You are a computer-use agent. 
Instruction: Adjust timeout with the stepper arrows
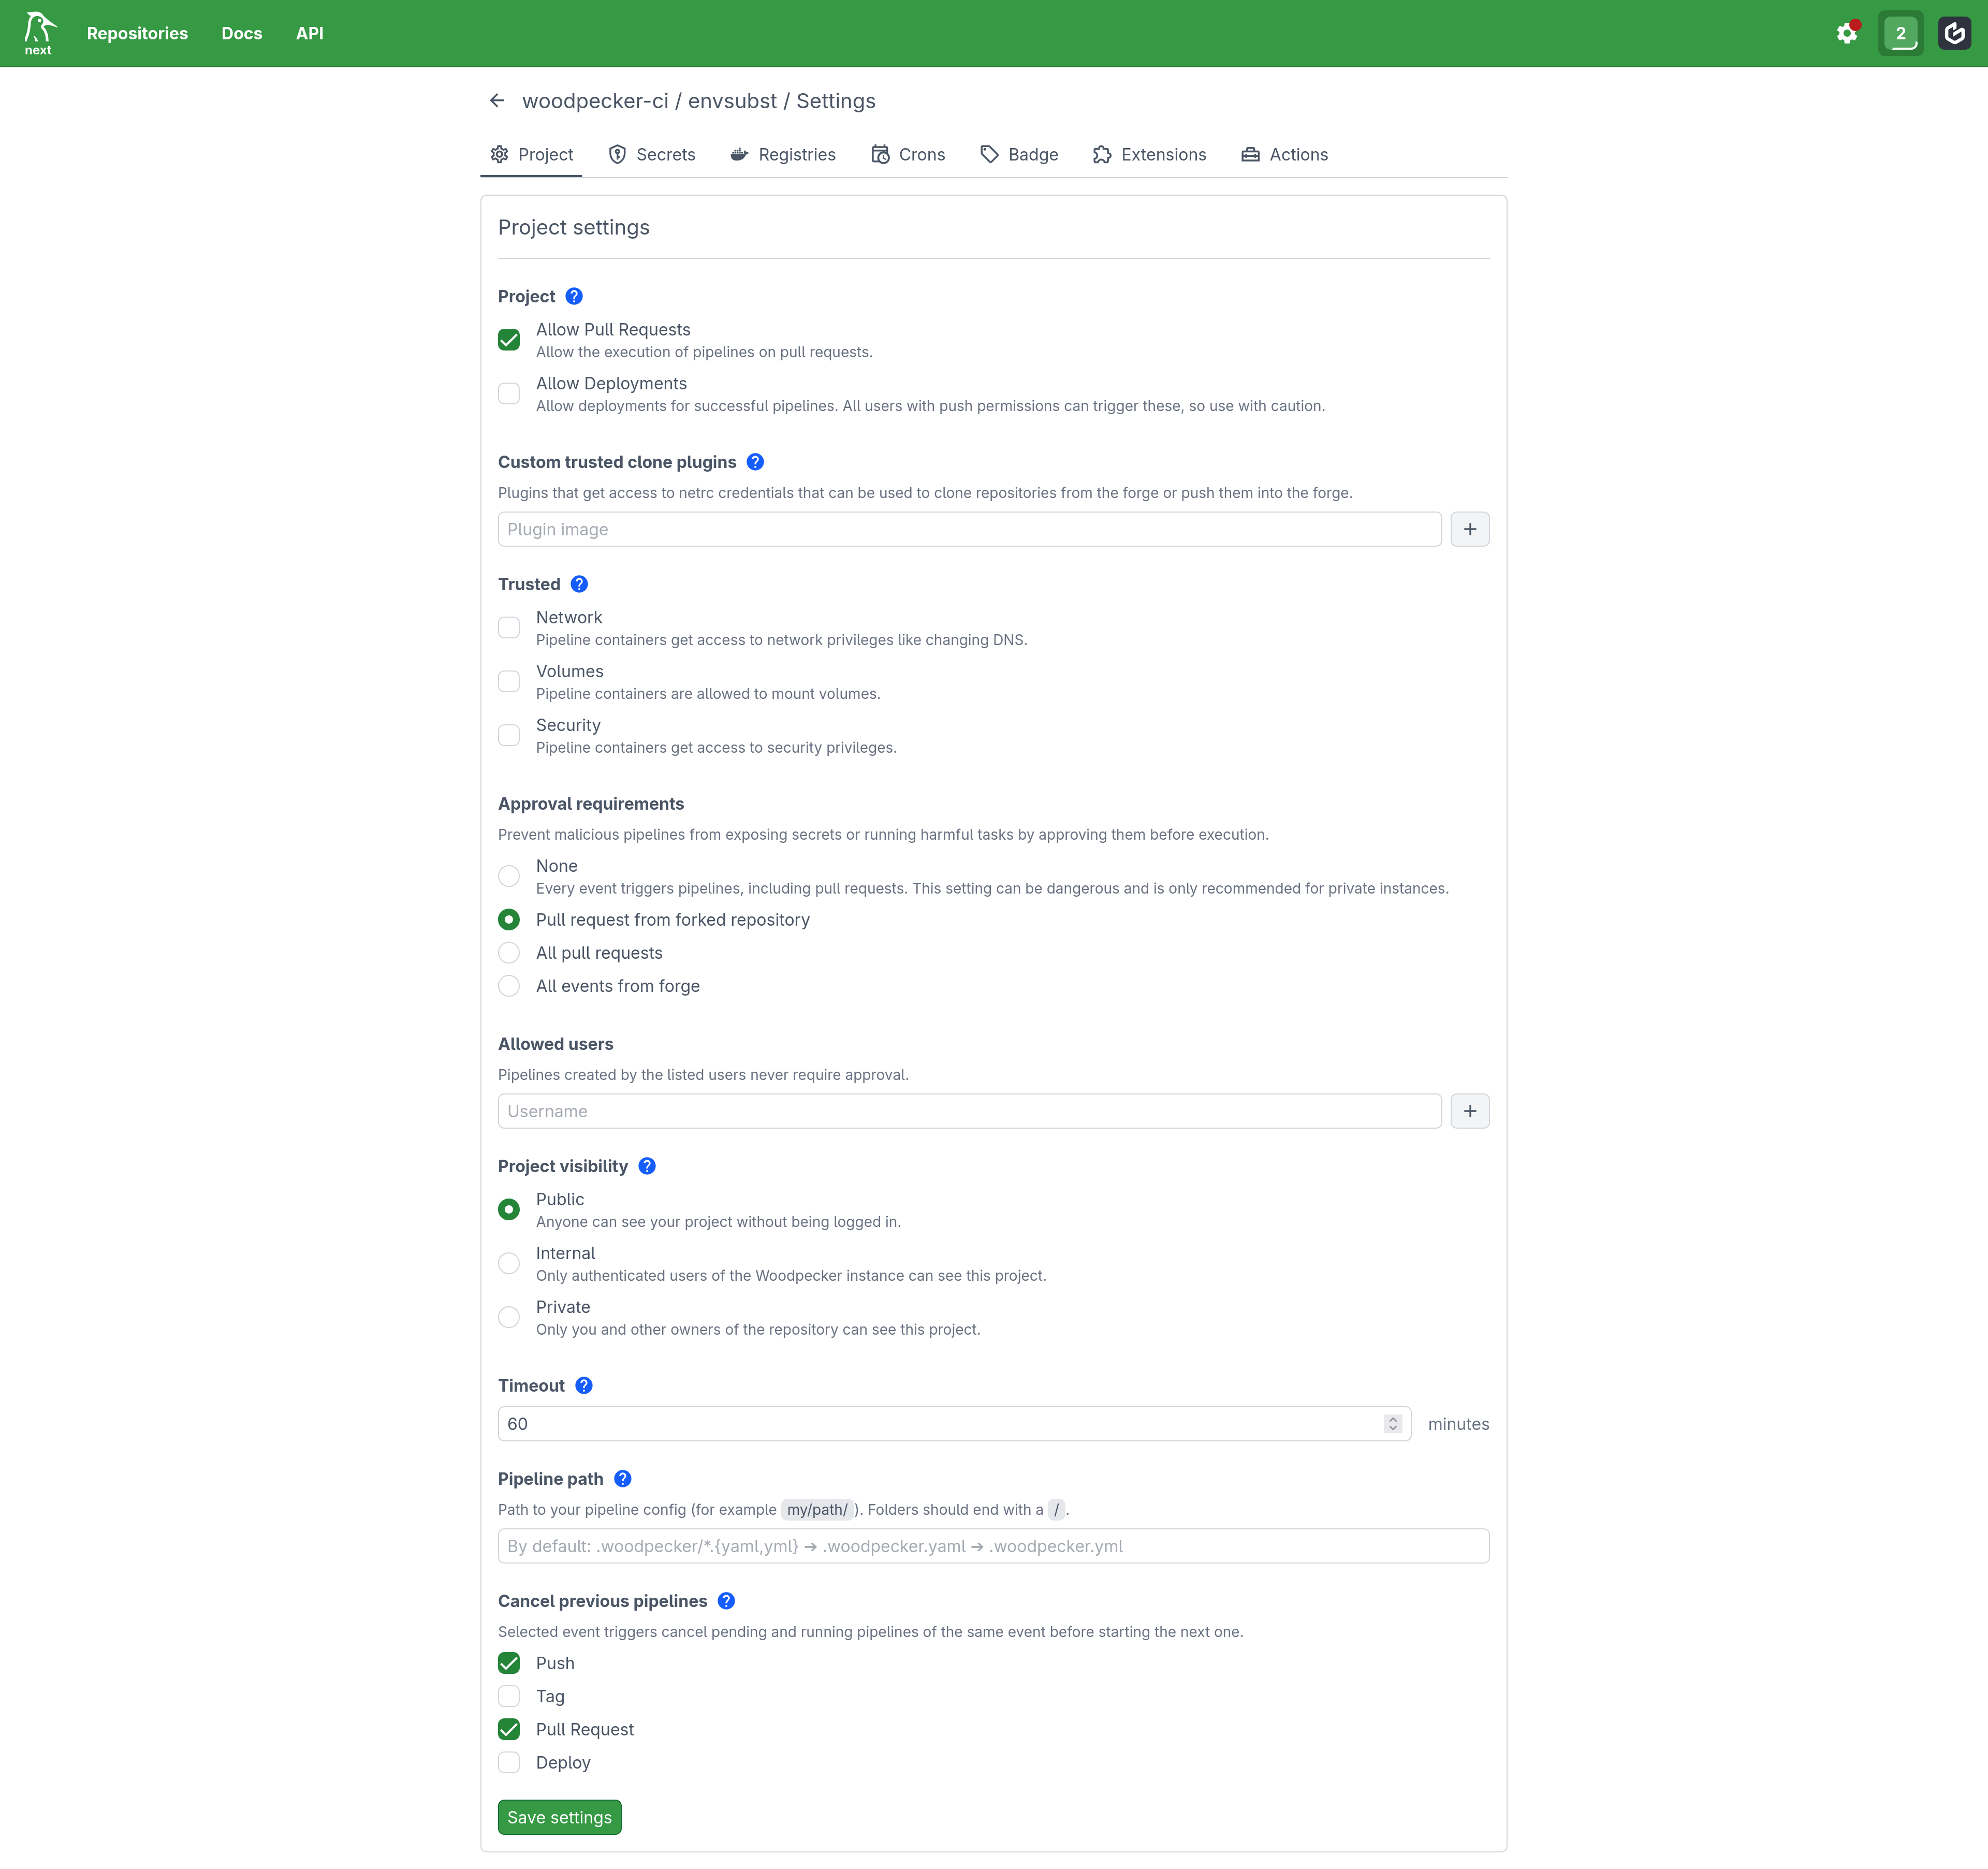[1392, 1423]
